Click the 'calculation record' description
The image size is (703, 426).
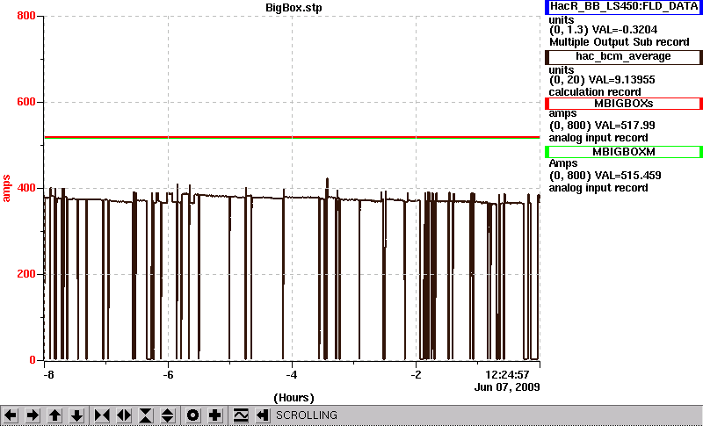pos(595,92)
